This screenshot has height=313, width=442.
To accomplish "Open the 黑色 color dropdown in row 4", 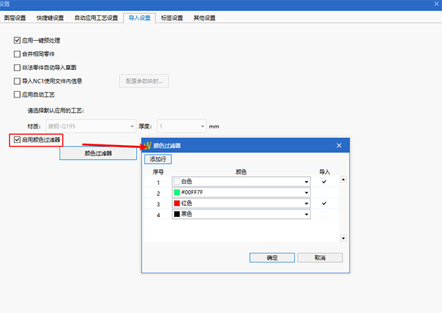I will (306, 215).
